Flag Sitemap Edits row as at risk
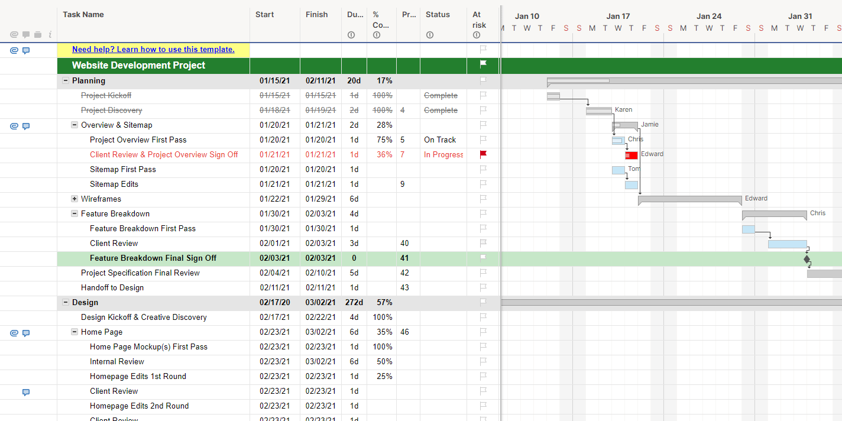842x421 pixels. (x=483, y=184)
